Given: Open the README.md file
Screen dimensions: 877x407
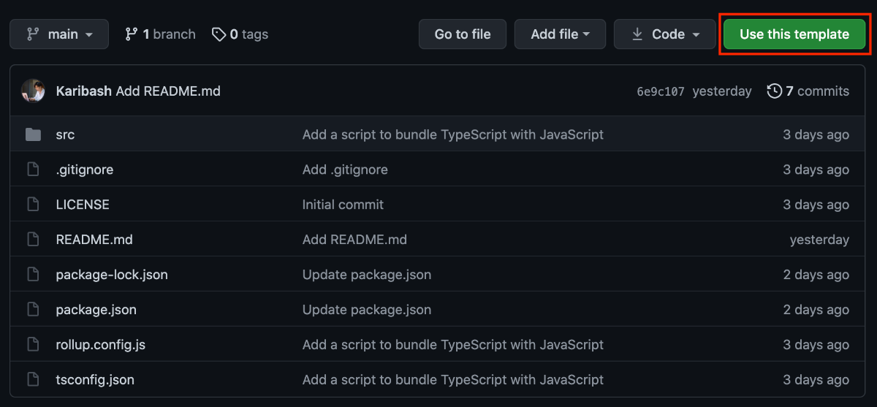Looking at the screenshot, I should point(94,240).
